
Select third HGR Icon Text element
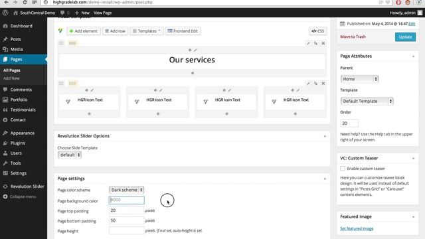click(x=226, y=102)
